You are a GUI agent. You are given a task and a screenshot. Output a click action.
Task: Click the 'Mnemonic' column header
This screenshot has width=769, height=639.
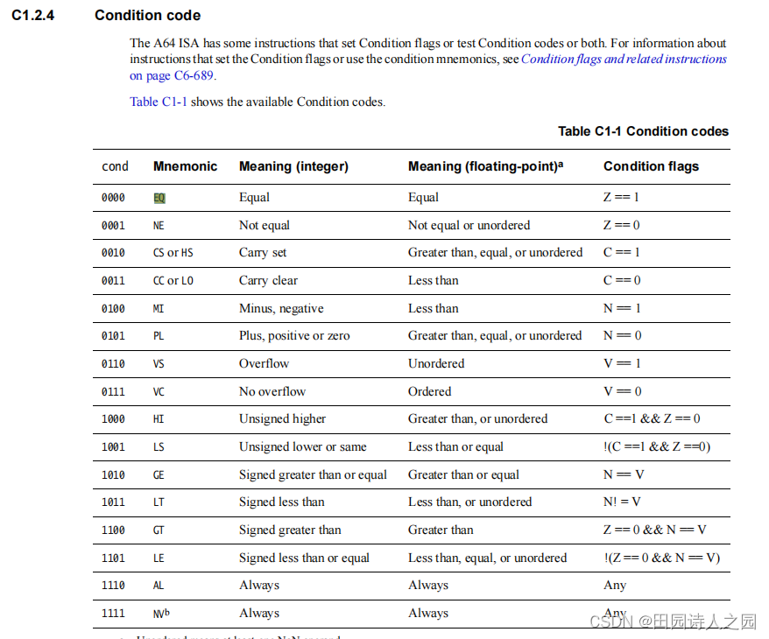coord(186,166)
